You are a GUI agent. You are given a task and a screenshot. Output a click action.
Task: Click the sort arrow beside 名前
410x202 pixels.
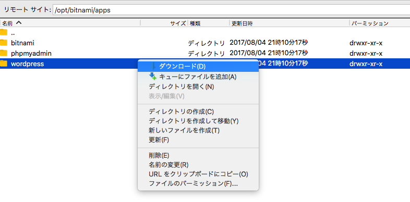coord(19,23)
